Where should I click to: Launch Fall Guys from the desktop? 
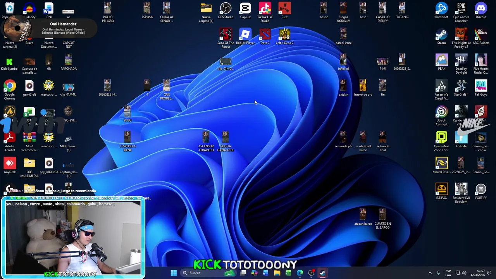point(481,88)
